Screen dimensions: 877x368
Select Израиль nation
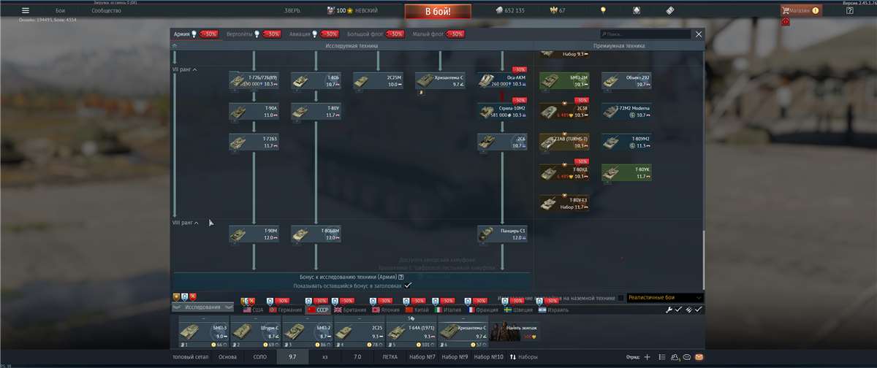point(553,310)
